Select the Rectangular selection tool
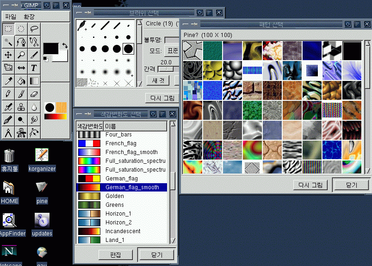This screenshot has width=372, height=266. (8, 29)
